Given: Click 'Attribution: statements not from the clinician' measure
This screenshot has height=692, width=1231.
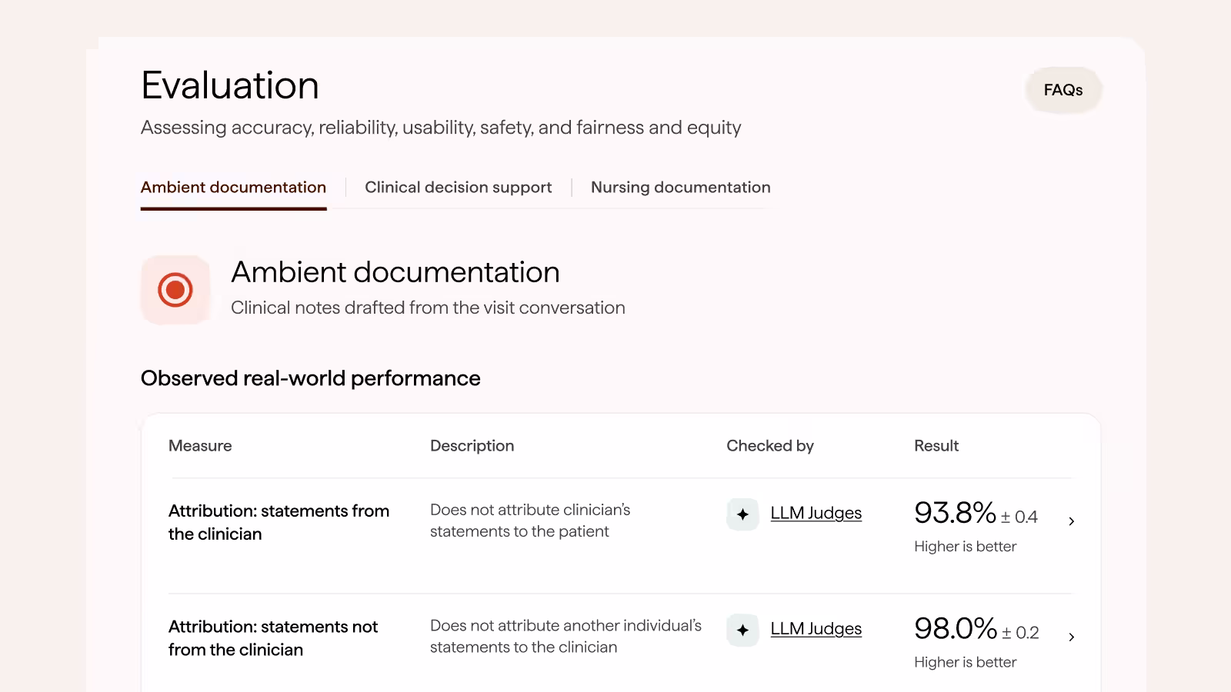Looking at the screenshot, I should coord(273,638).
